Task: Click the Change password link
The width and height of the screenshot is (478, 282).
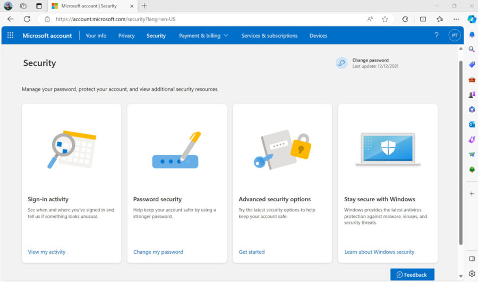Action: (x=370, y=60)
